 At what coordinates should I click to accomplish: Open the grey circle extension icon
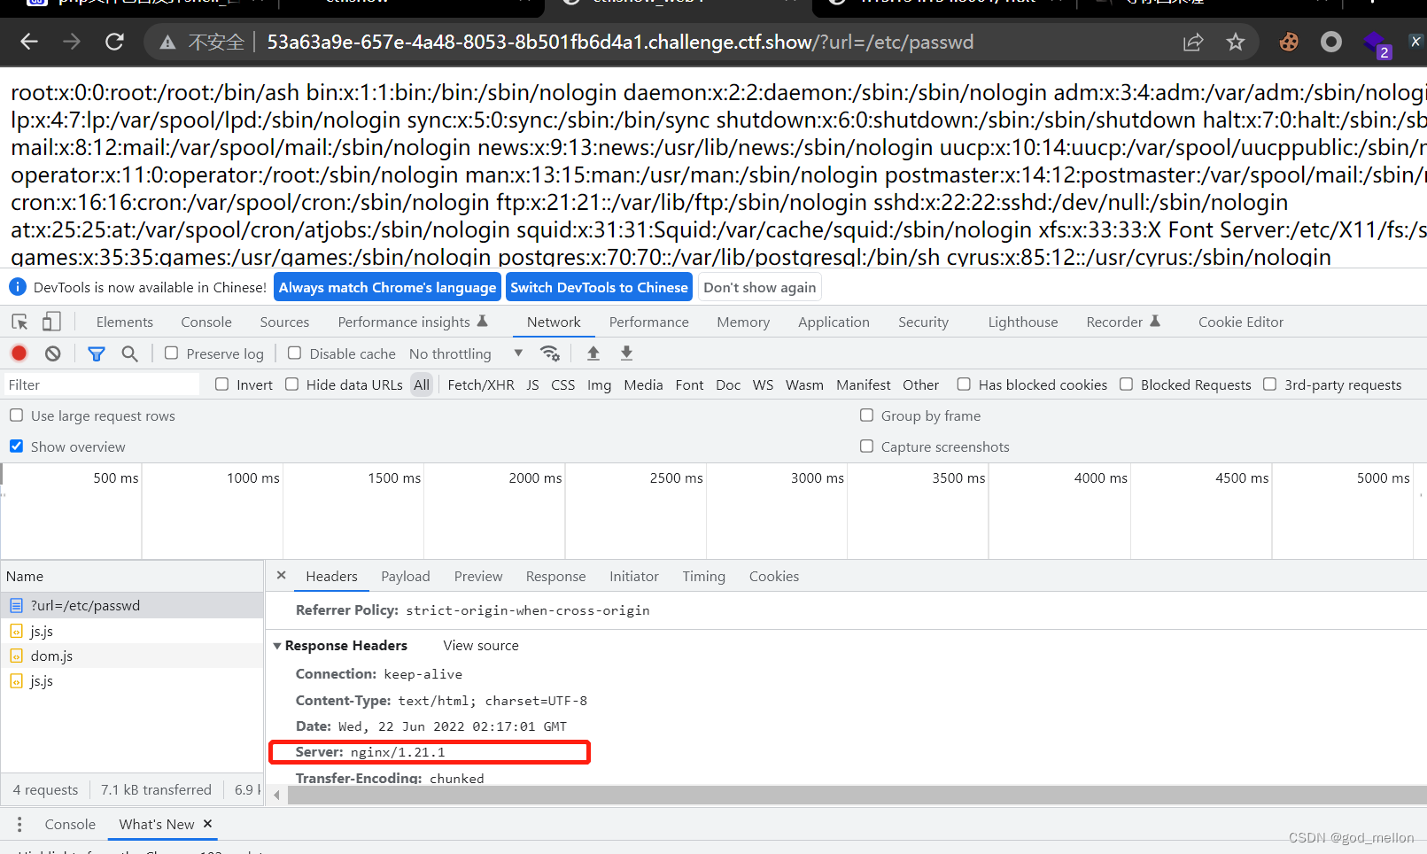1331,42
